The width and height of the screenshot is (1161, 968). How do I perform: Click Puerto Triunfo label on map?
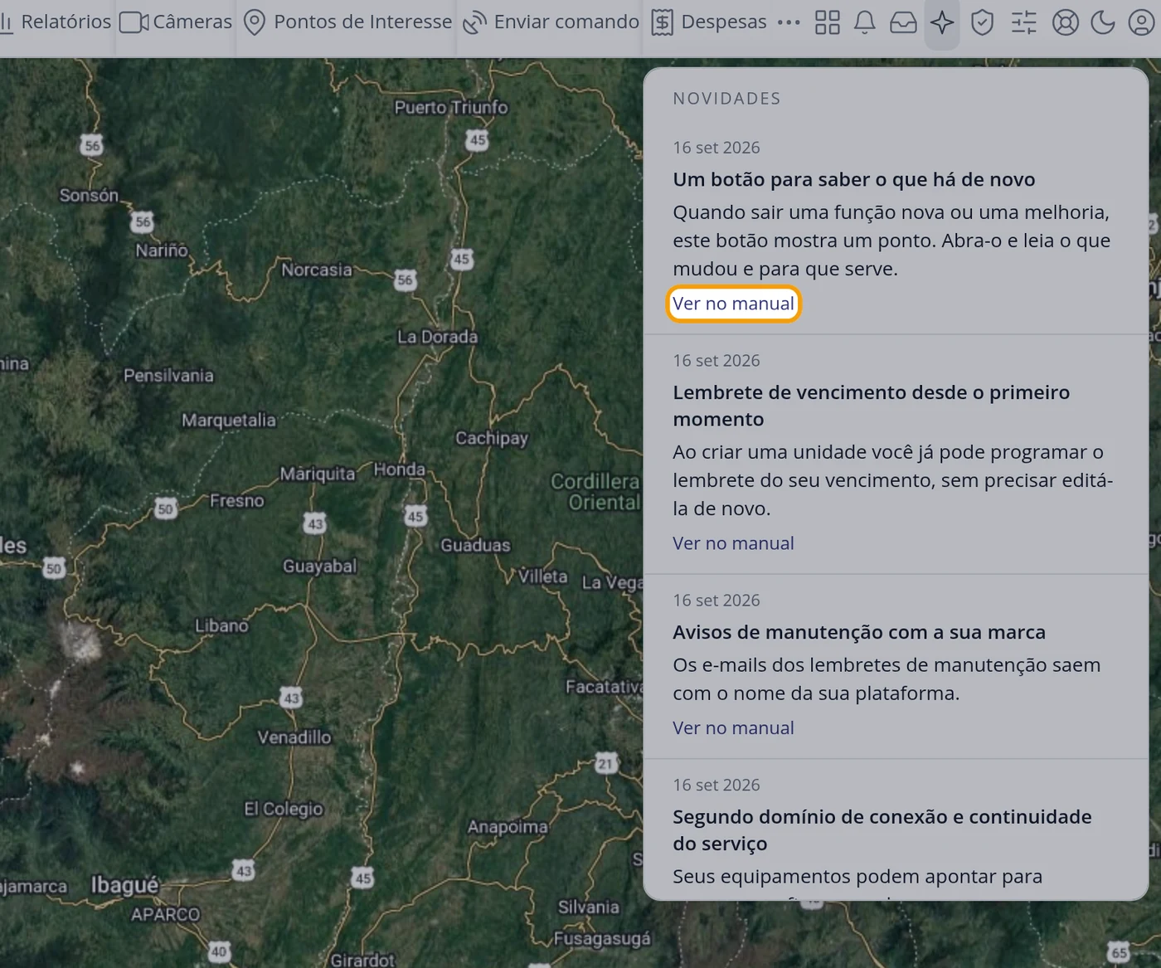click(451, 107)
